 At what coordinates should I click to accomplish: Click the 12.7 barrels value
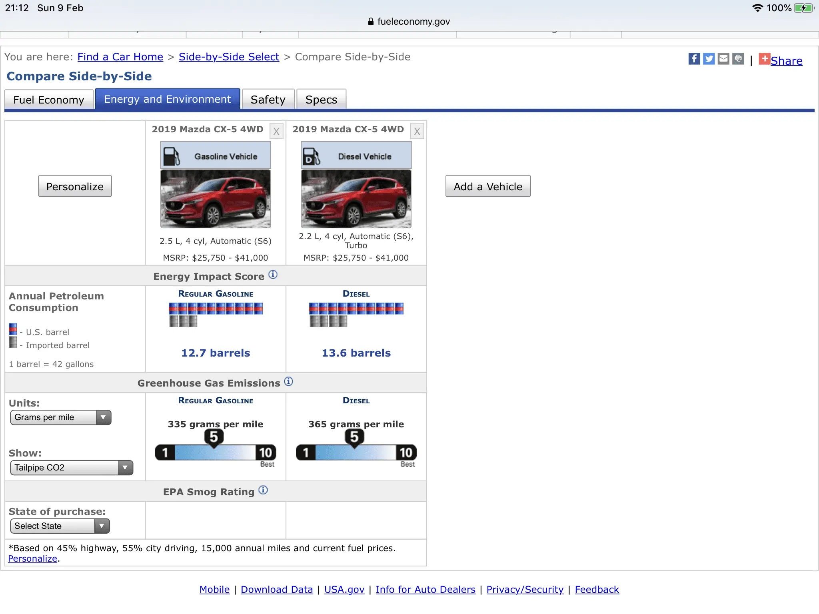click(x=216, y=353)
